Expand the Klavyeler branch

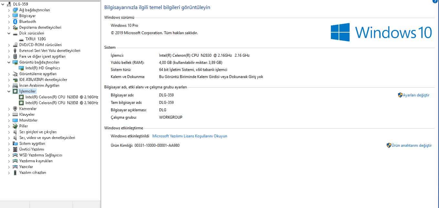9,114
